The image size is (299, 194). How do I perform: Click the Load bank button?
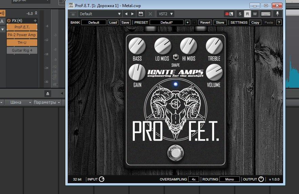[x=113, y=22]
